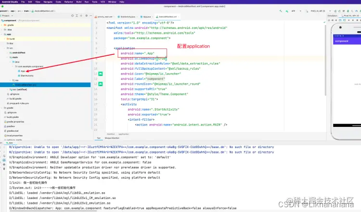The height and width of the screenshot is (212, 361).
Task: Open local.properties in project tree
Action: [13, 136]
